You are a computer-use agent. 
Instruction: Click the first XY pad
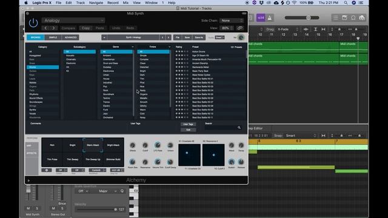(189, 155)
